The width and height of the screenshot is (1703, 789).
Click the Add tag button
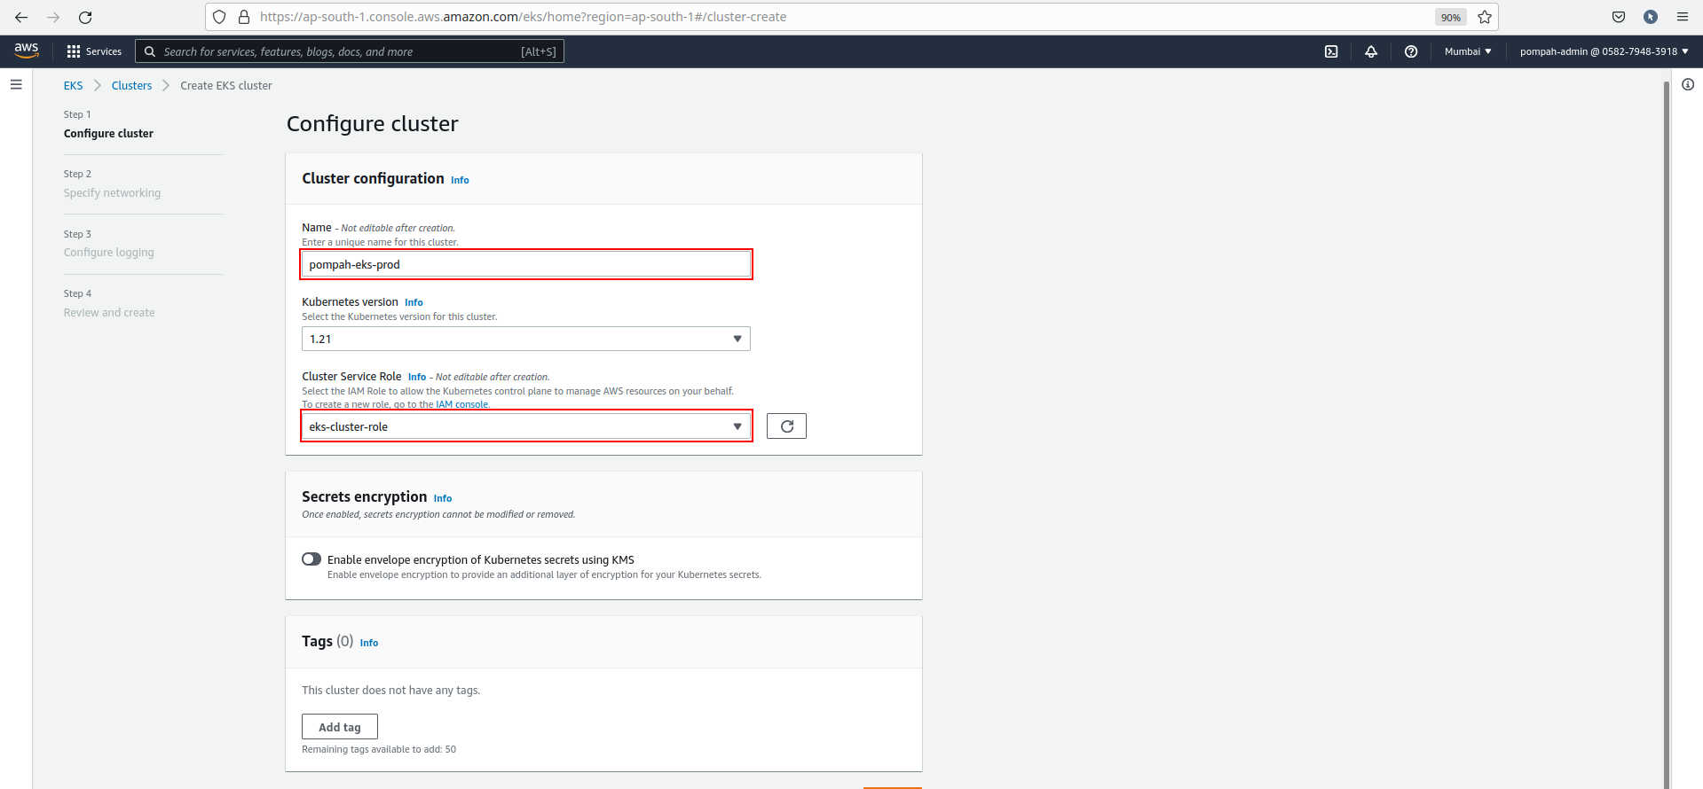[340, 727]
